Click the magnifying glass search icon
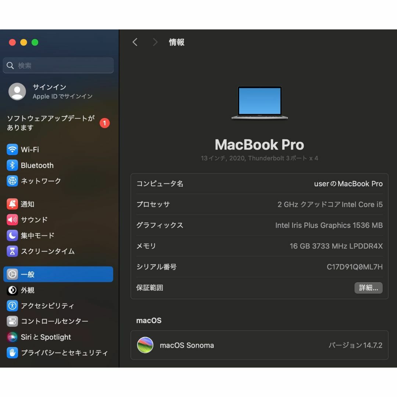 click(10, 65)
